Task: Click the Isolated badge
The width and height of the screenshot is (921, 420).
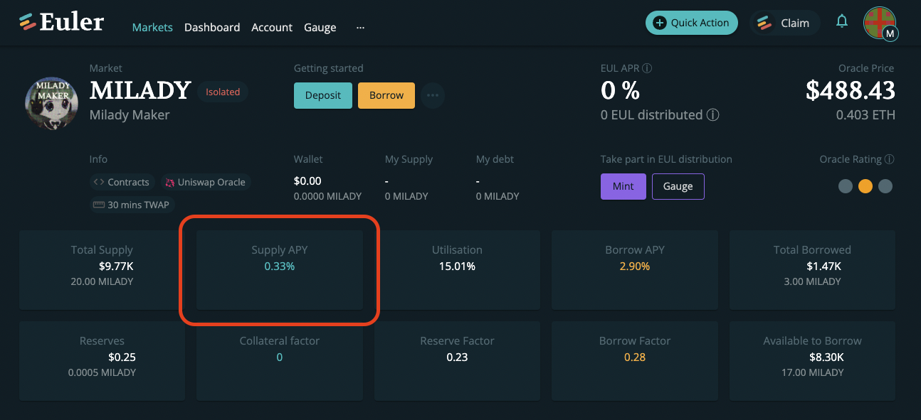Action: tap(223, 92)
